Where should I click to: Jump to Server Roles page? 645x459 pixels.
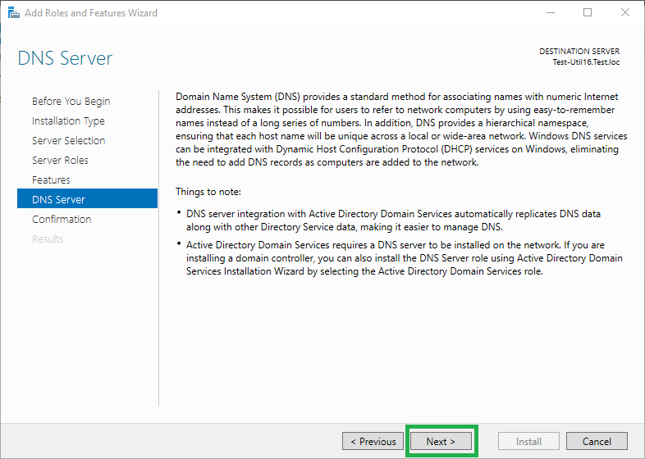[x=60, y=161]
